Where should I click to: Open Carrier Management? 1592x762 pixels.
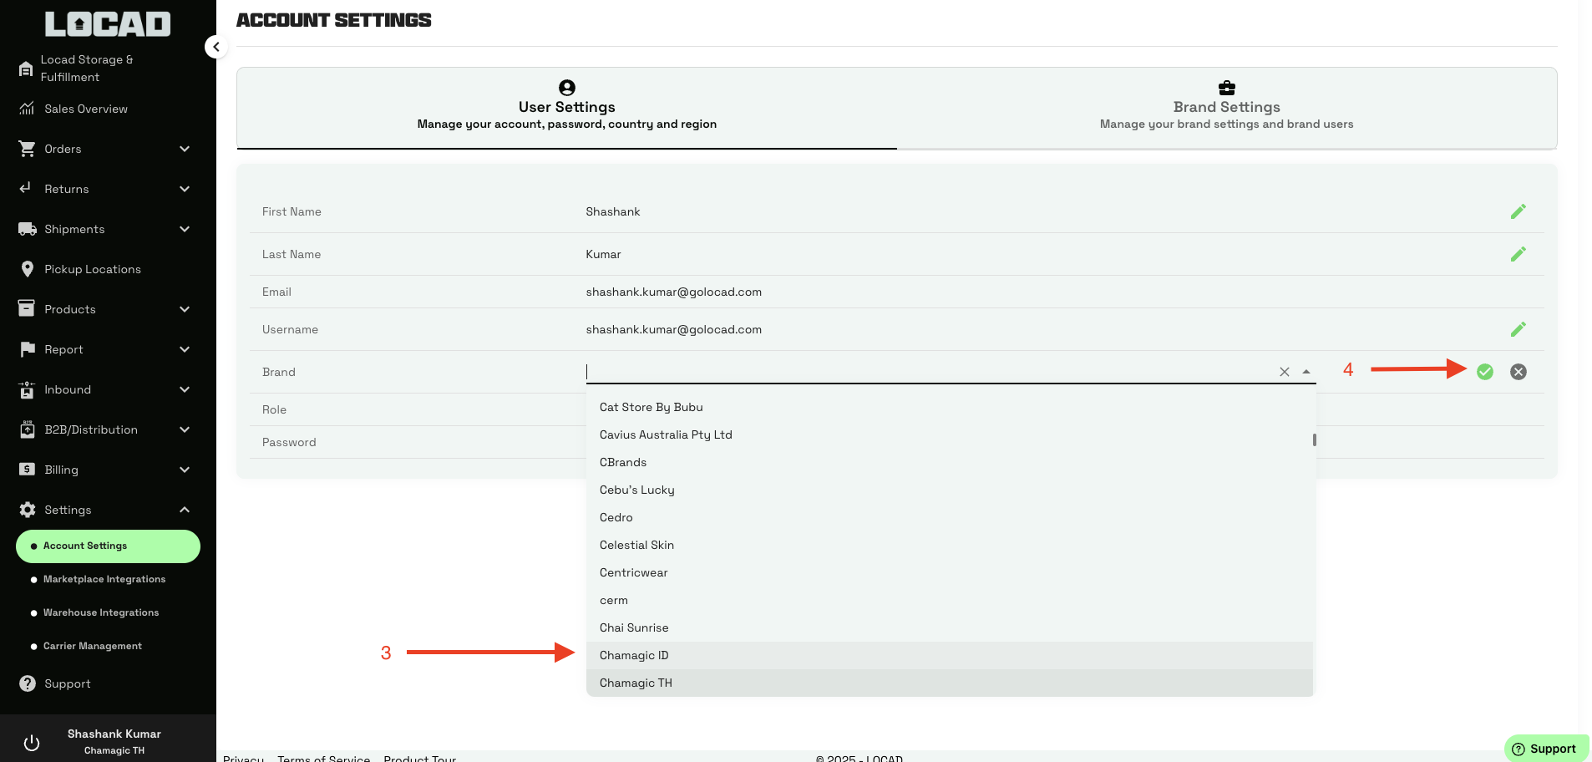(93, 646)
